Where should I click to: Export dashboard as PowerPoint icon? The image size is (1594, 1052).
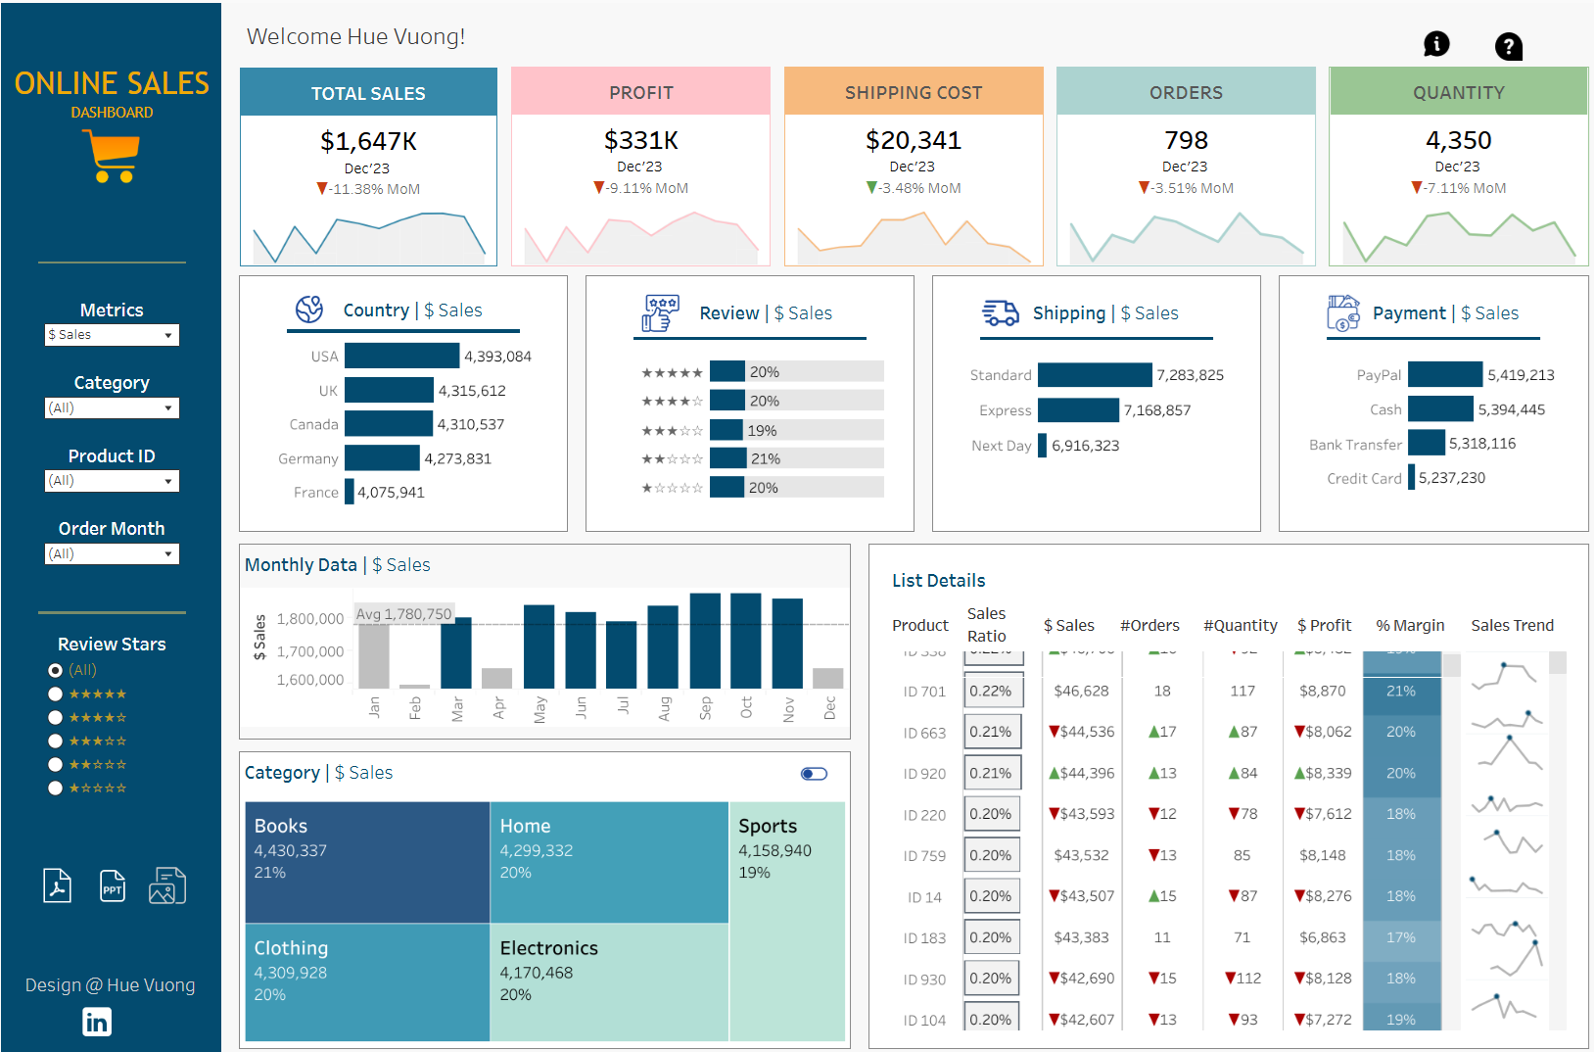click(113, 885)
